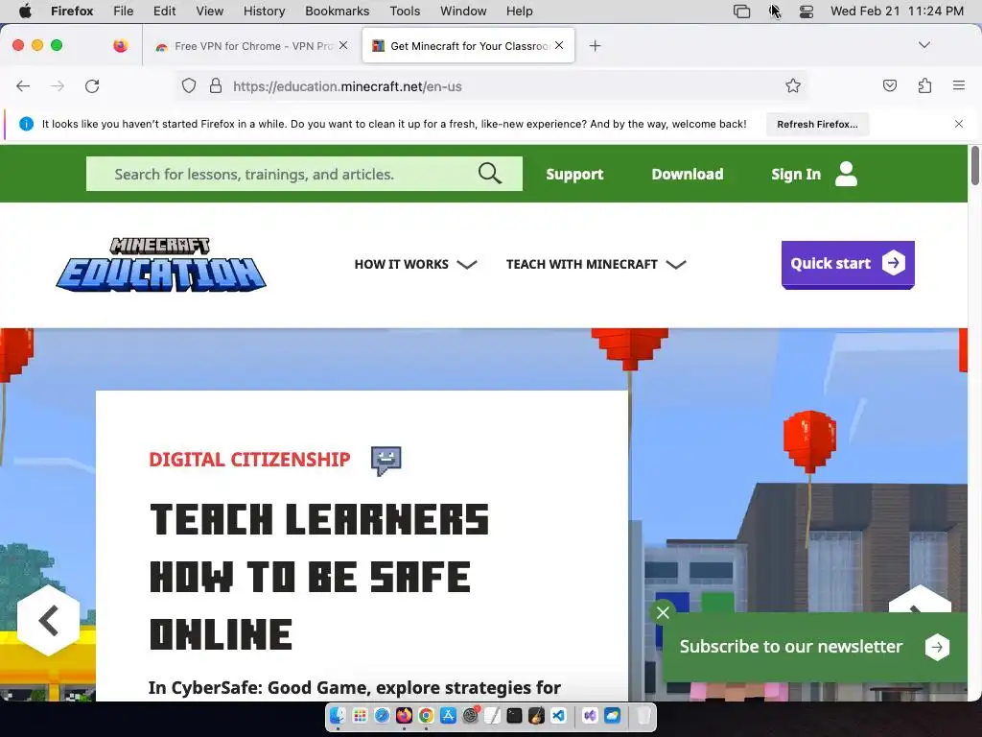Image resolution: width=982 pixels, height=737 pixels.
Task: Click Subscribe to our newsletter
Action: 791,647
